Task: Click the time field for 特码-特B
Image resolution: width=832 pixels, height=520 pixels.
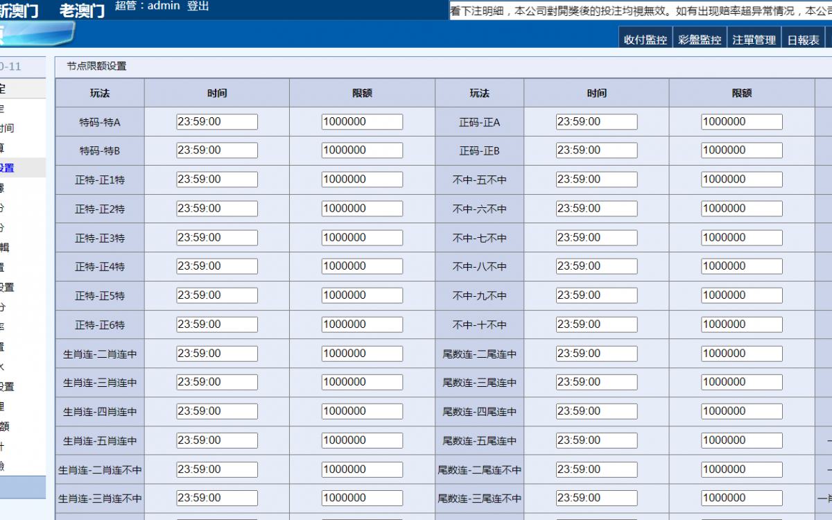Action: [217, 150]
